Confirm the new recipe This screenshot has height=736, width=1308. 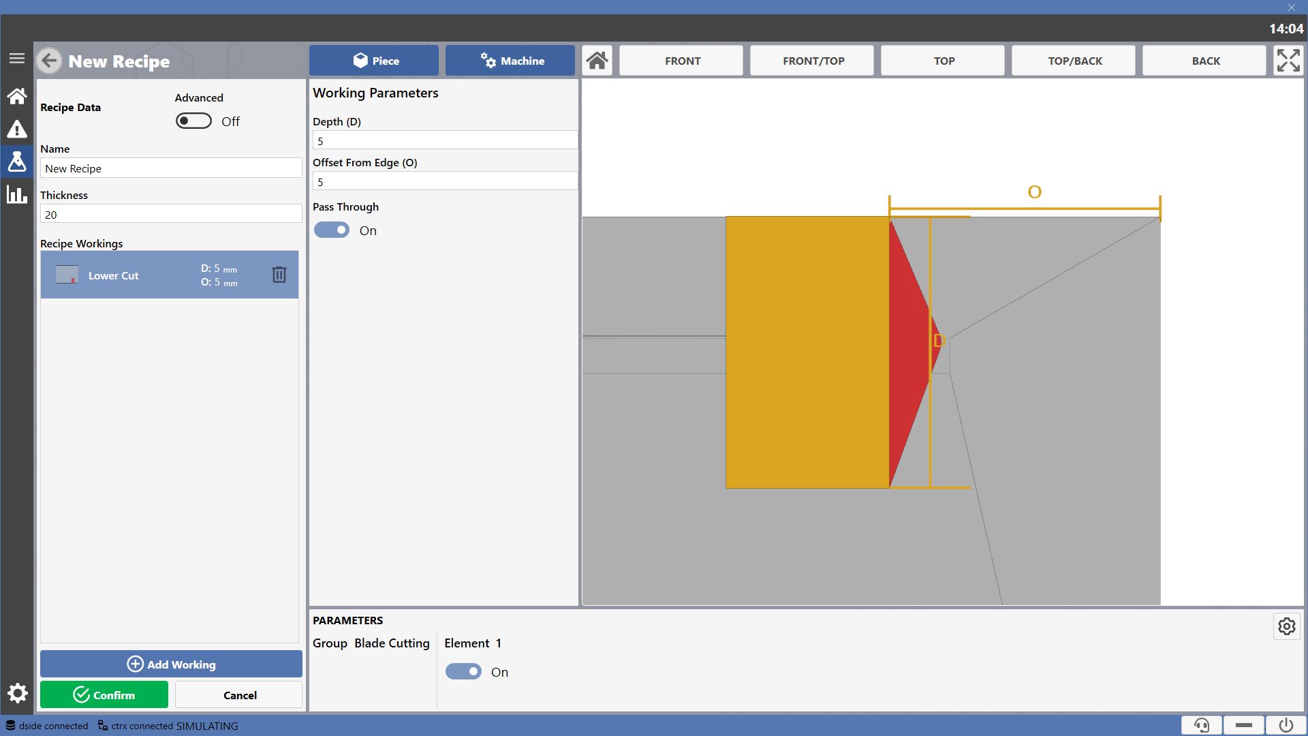pyautogui.click(x=104, y=694)
